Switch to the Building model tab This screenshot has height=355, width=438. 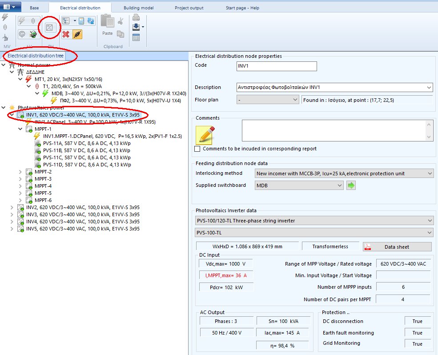(x=138, y=7)
